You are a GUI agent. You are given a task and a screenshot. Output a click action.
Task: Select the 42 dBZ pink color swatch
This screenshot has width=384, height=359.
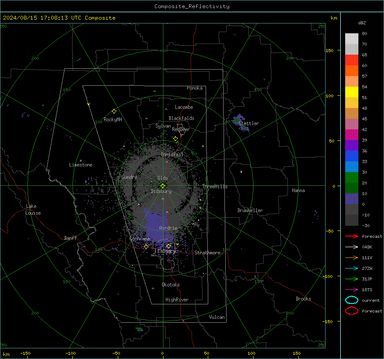[352, 124]
